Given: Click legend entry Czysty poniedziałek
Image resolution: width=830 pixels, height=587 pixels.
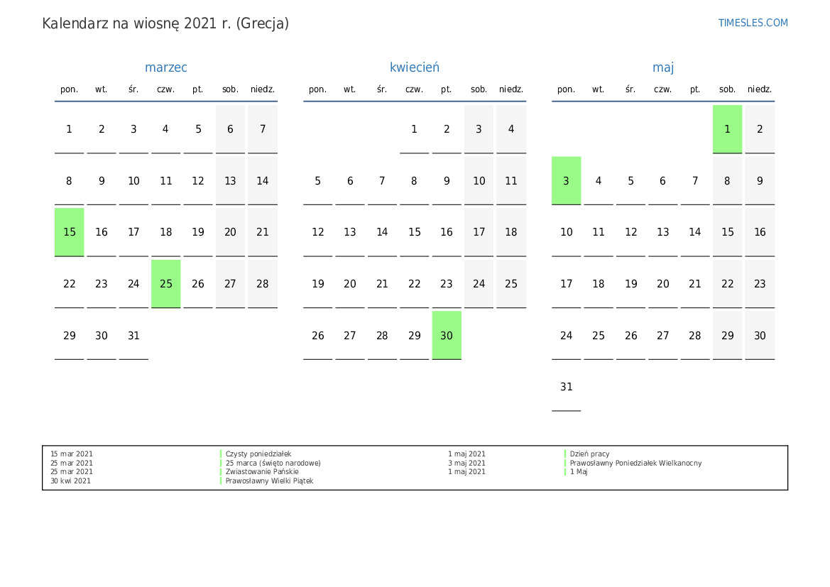Looking at the screenshot, I should click(x=258, y=454).
